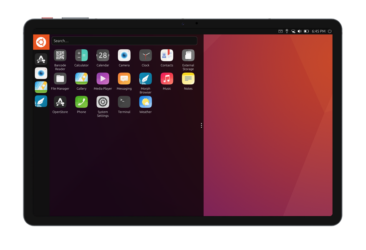This screenshot has width=366, height=250.
Task: Open the location indicator in top bar
Action: tap(287, 31)
